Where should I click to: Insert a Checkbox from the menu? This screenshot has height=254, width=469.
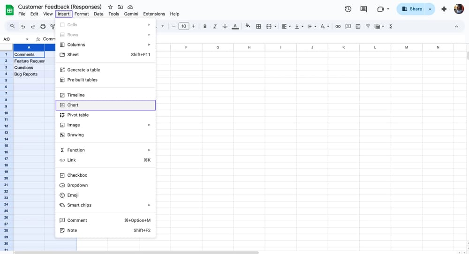click(77, 175)
